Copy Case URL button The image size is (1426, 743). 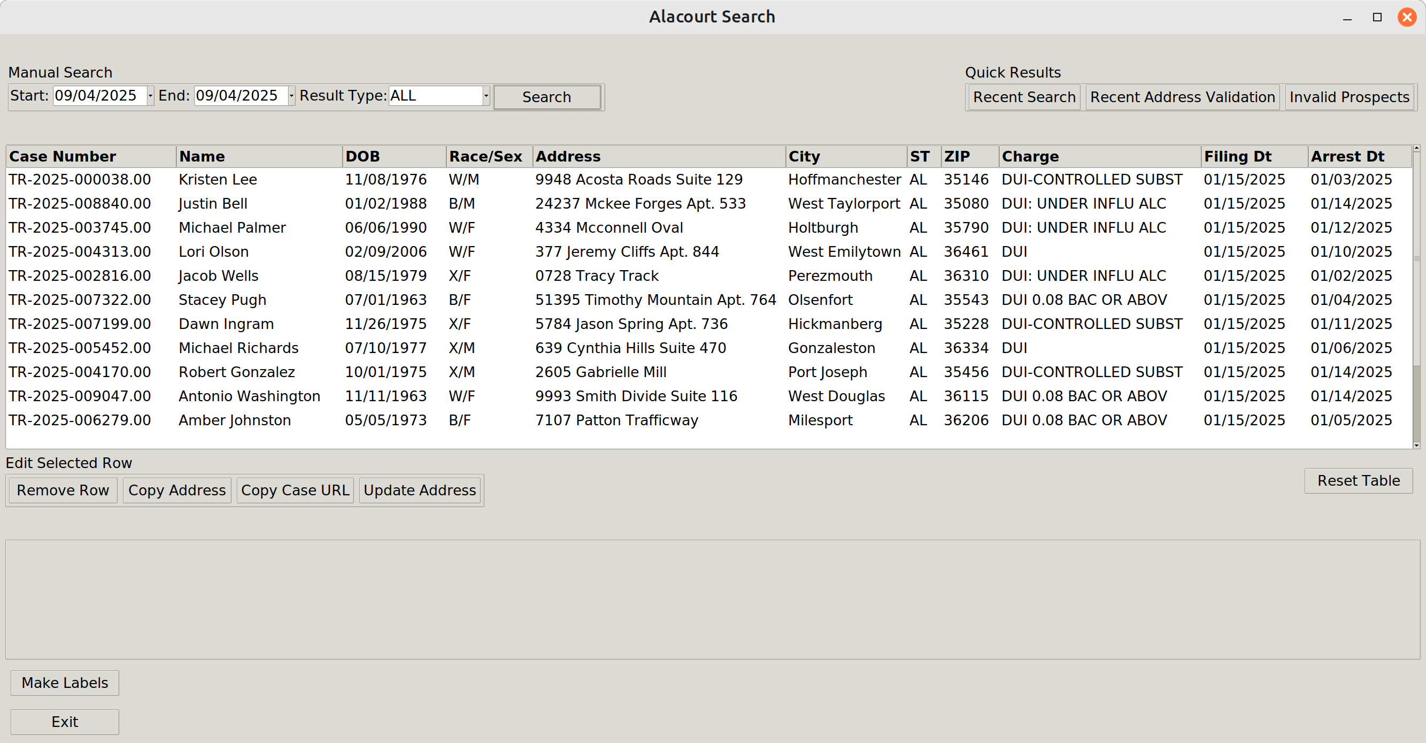pos(295,491)
